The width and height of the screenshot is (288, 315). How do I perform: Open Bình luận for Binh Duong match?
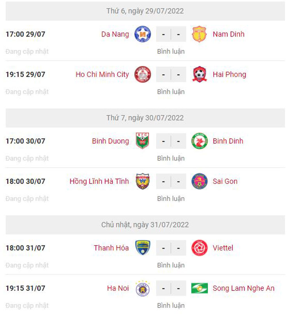[171, 158]
